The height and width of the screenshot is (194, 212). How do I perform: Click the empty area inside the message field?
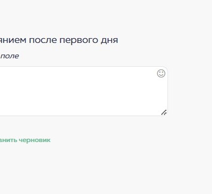[84, 91]
